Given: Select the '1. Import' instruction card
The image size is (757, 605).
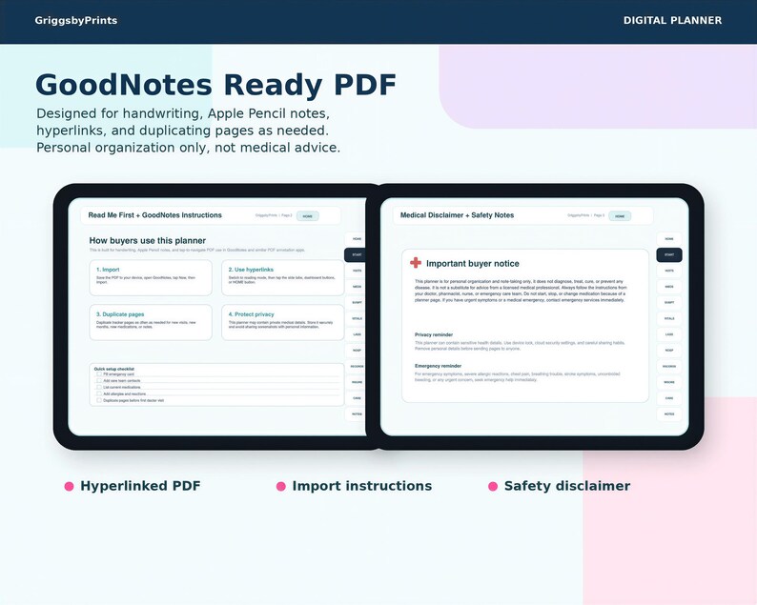Looking at the screenshot, I should pos(151,278).
